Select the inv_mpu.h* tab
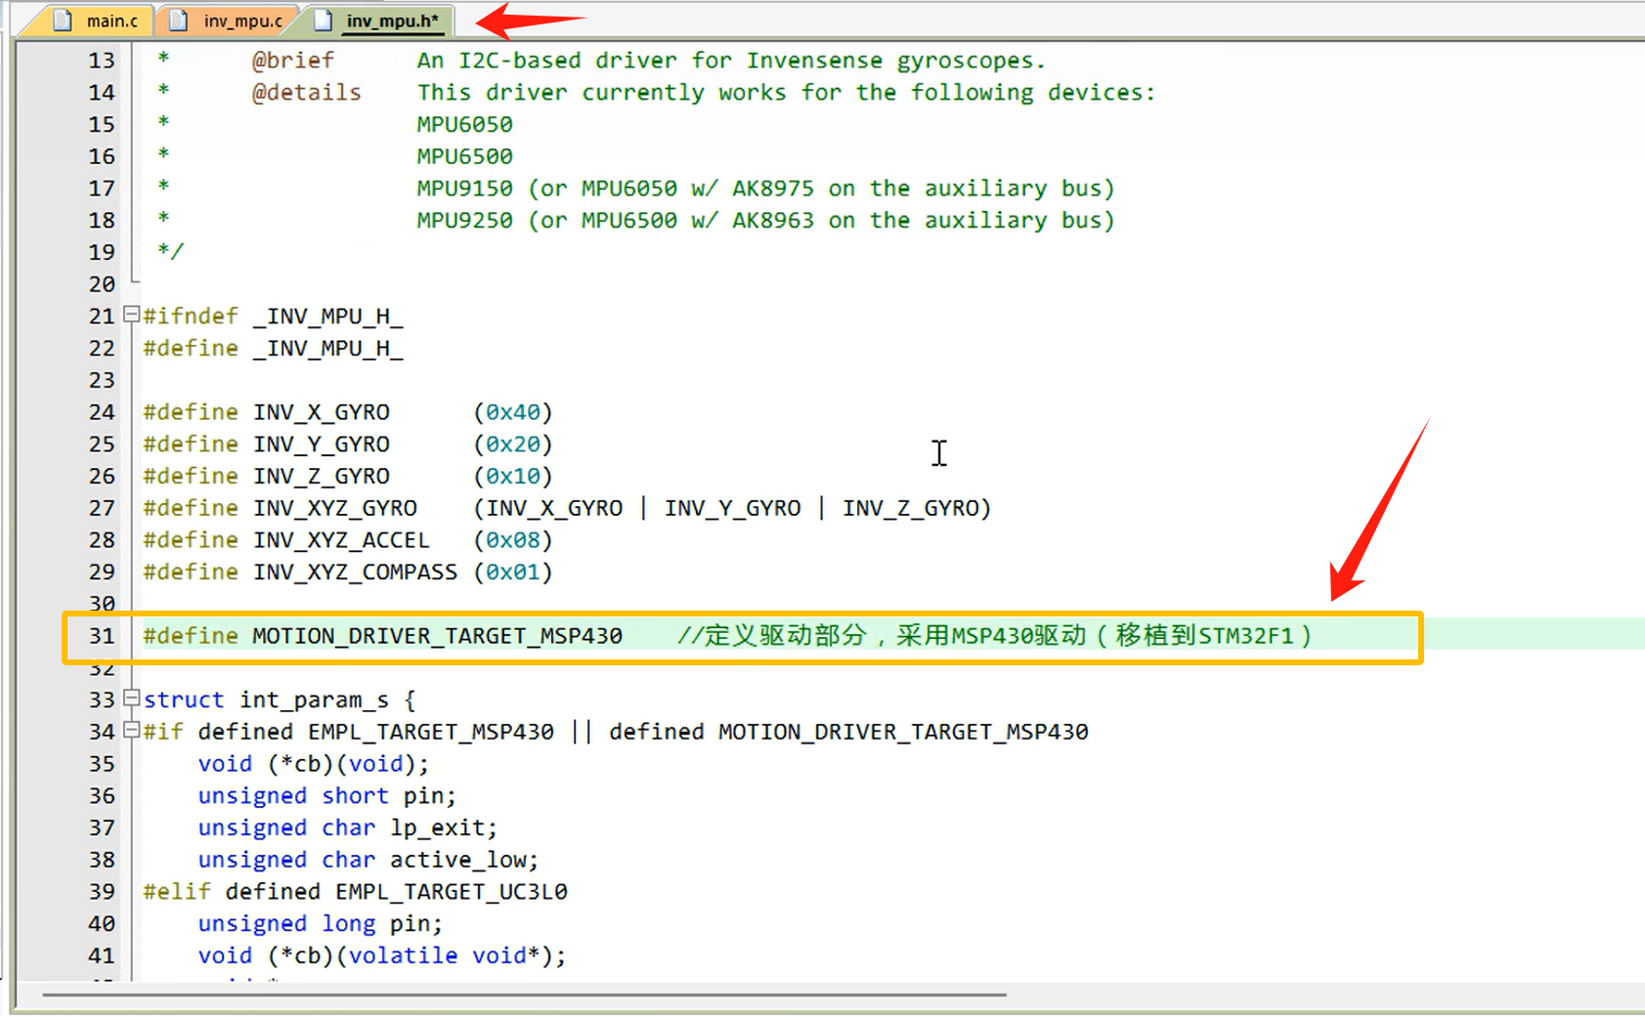 point(377,21)
